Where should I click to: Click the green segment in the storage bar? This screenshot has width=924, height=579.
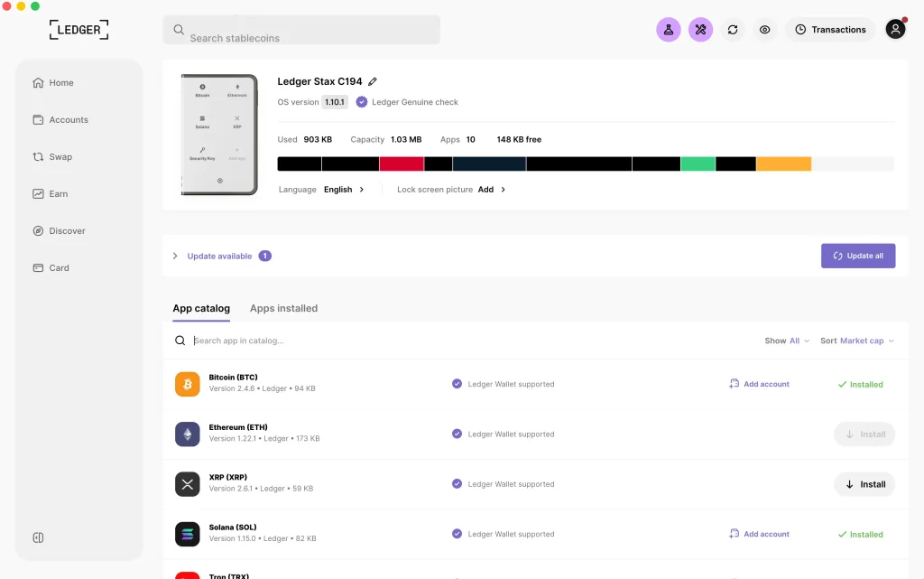click(698, 163)
